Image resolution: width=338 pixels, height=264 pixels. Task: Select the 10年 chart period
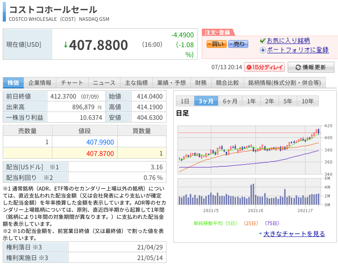click(x=308, y=101)
